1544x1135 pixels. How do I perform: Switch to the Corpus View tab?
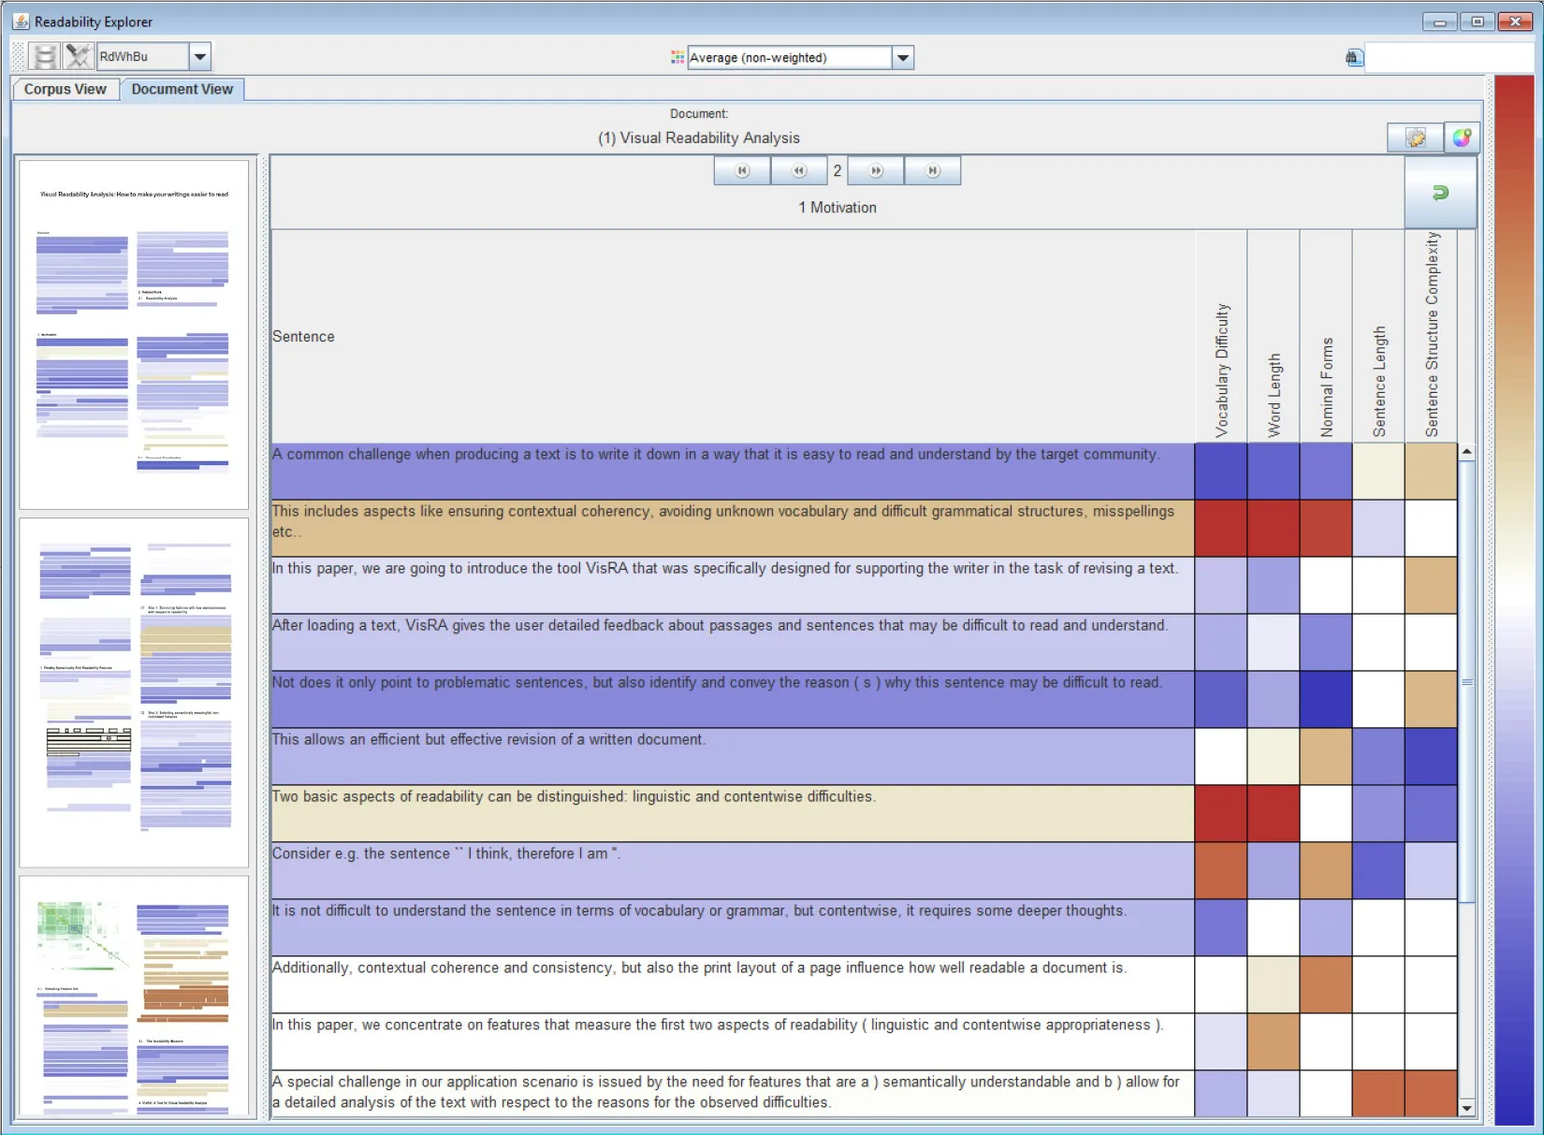click(66, 90)
